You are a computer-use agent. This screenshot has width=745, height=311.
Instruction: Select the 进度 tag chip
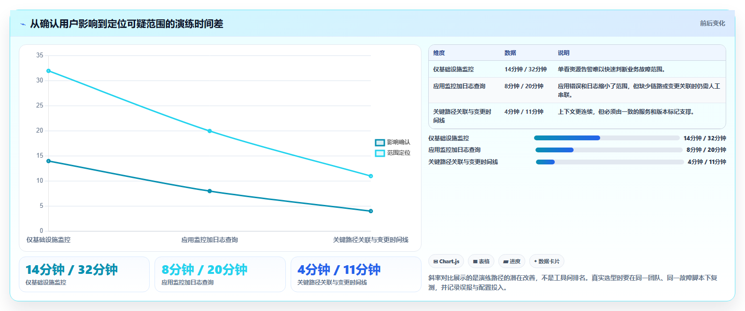(x=511, y=261)
